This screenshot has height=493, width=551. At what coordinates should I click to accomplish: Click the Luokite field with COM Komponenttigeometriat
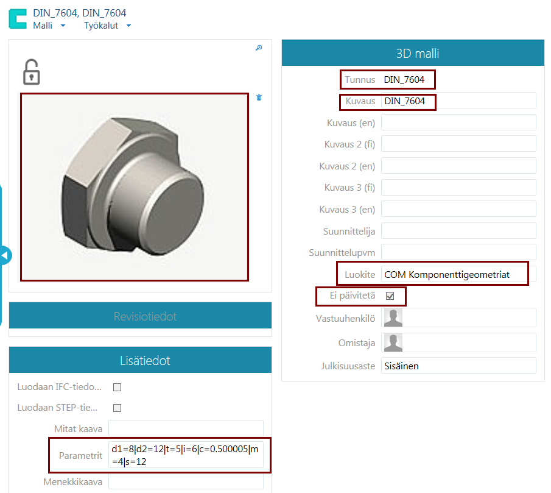458,274
